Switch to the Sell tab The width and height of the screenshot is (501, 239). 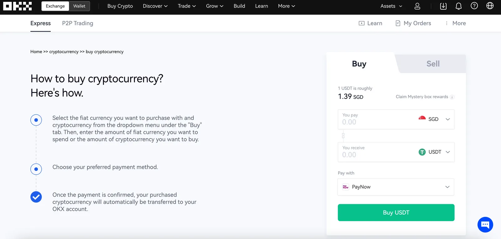tap(433, 64)
